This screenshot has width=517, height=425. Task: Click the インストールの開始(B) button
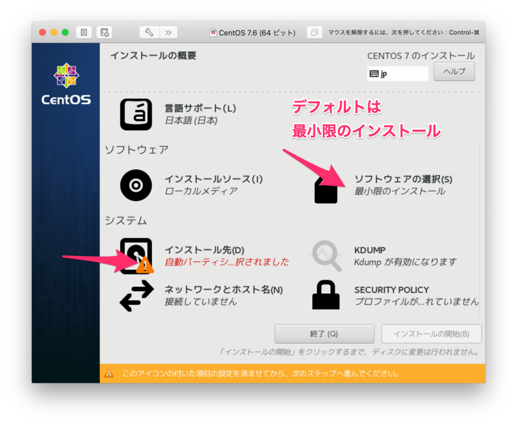pos(431,334)
